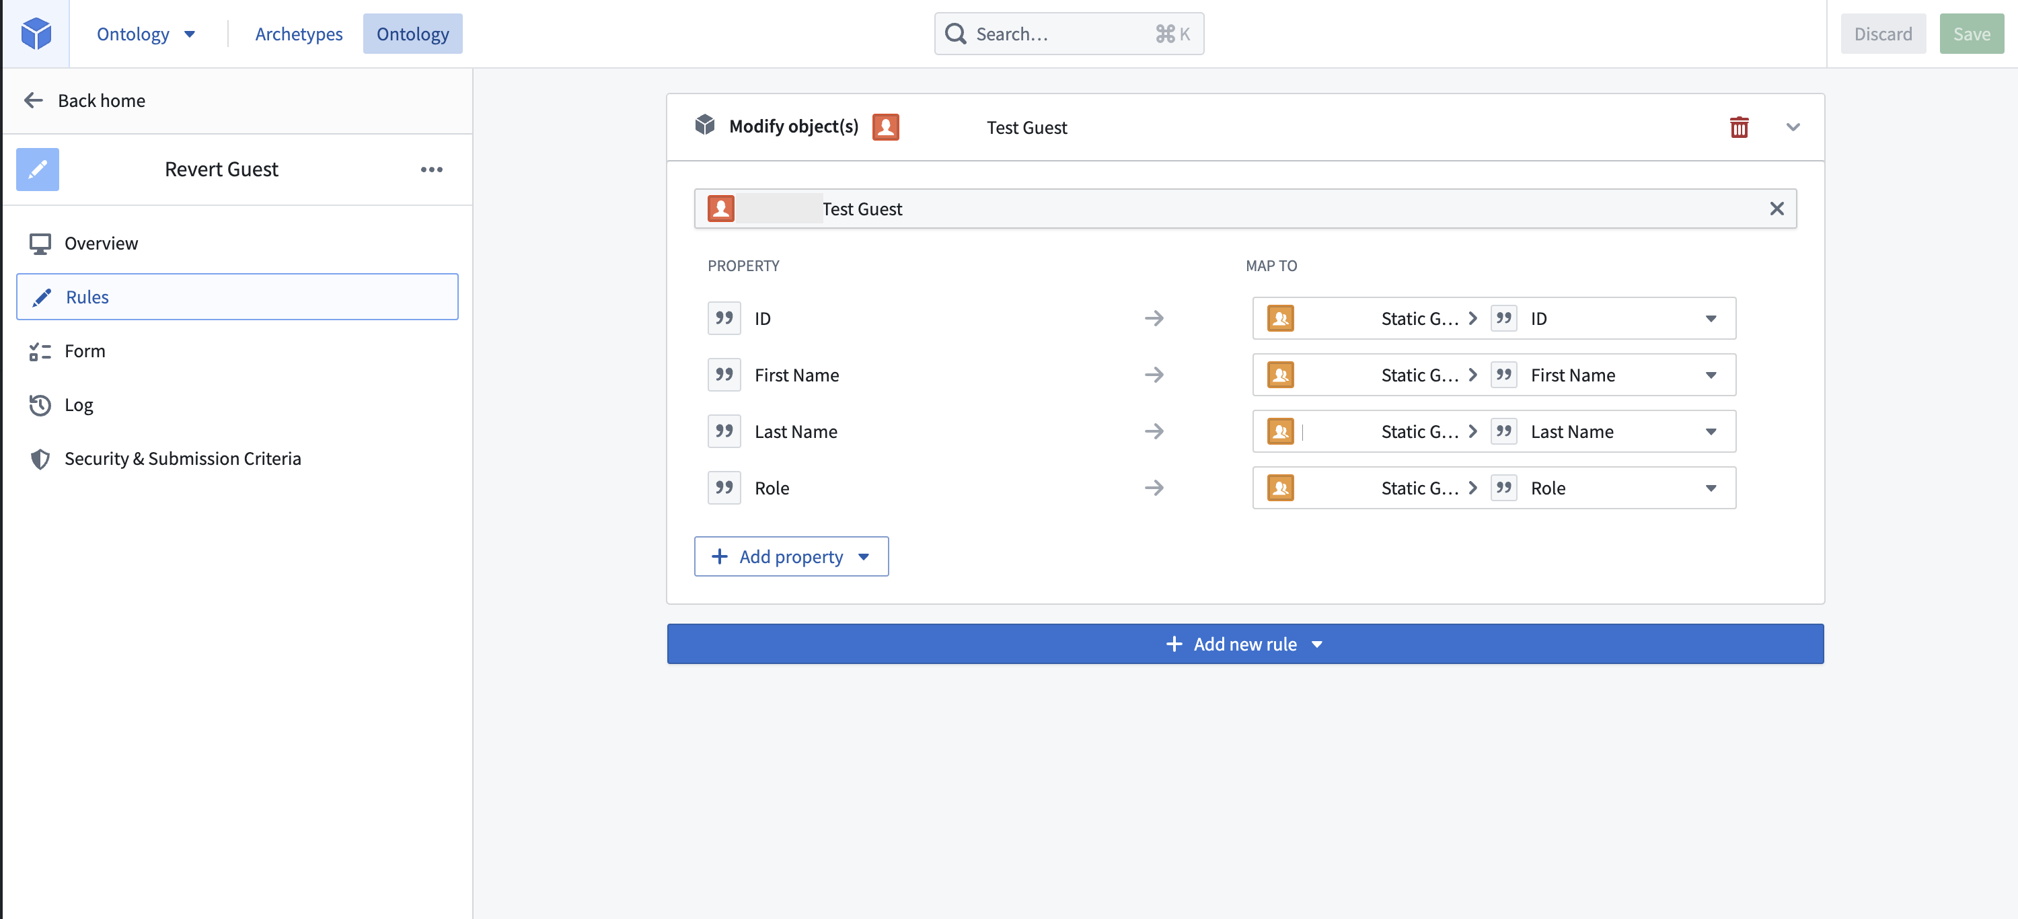The width and height of the screenshot is (2018, 919).
Task: Open the three-dots menu for Revert Guest
Action: (431, 170)
